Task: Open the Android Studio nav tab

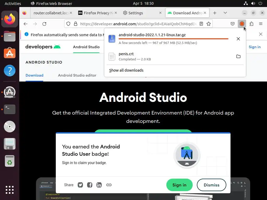Action: point(86,47)
